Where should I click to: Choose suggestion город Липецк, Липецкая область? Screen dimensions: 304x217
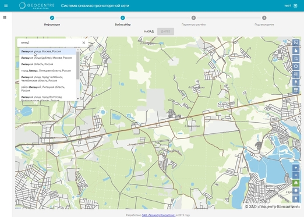48,70
